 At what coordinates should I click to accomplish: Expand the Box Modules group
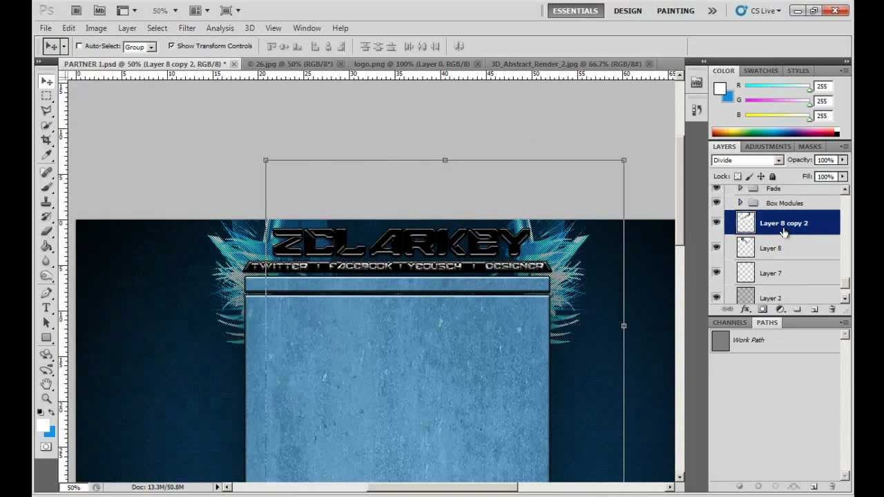pos(740,203)
